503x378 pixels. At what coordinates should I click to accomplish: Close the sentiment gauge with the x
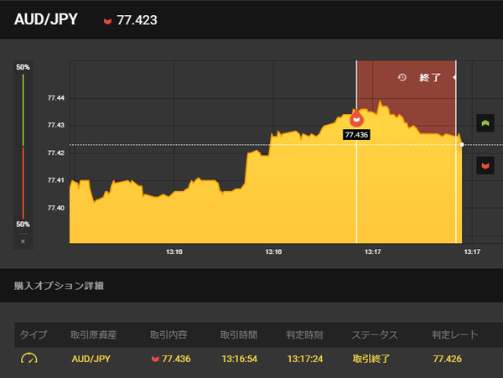click(23, 241)
